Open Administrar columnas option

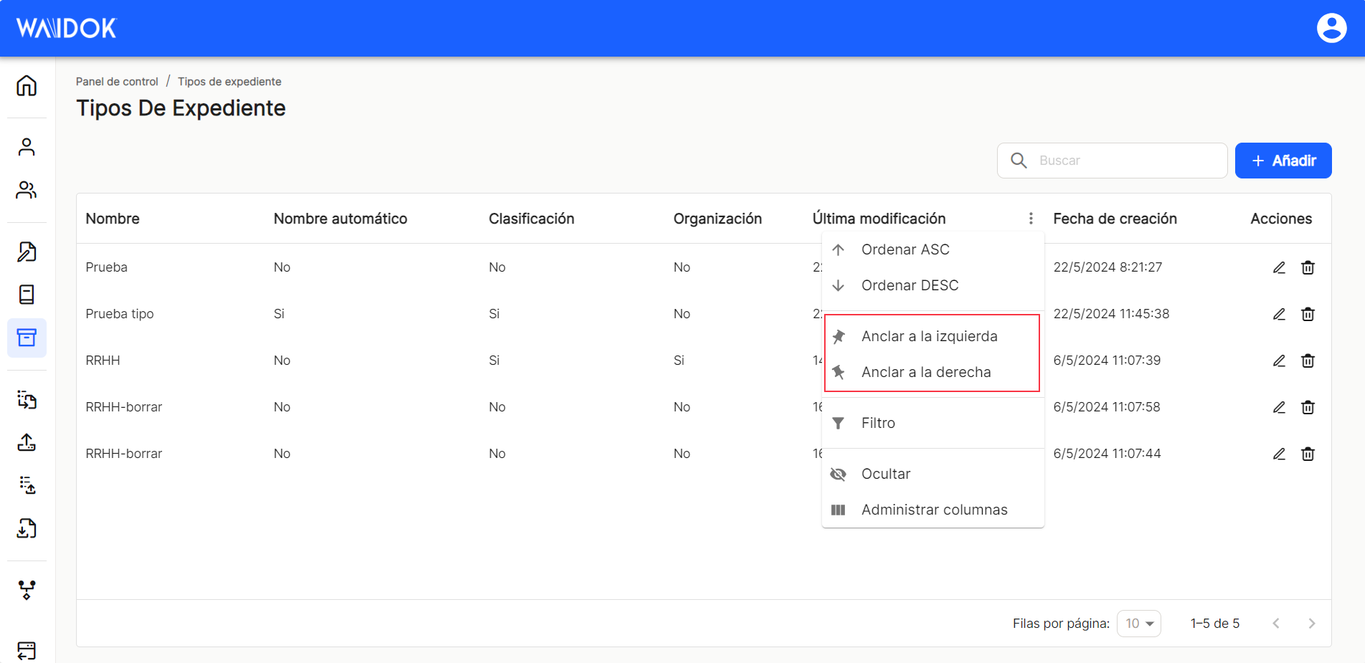(x=932, y=510)
